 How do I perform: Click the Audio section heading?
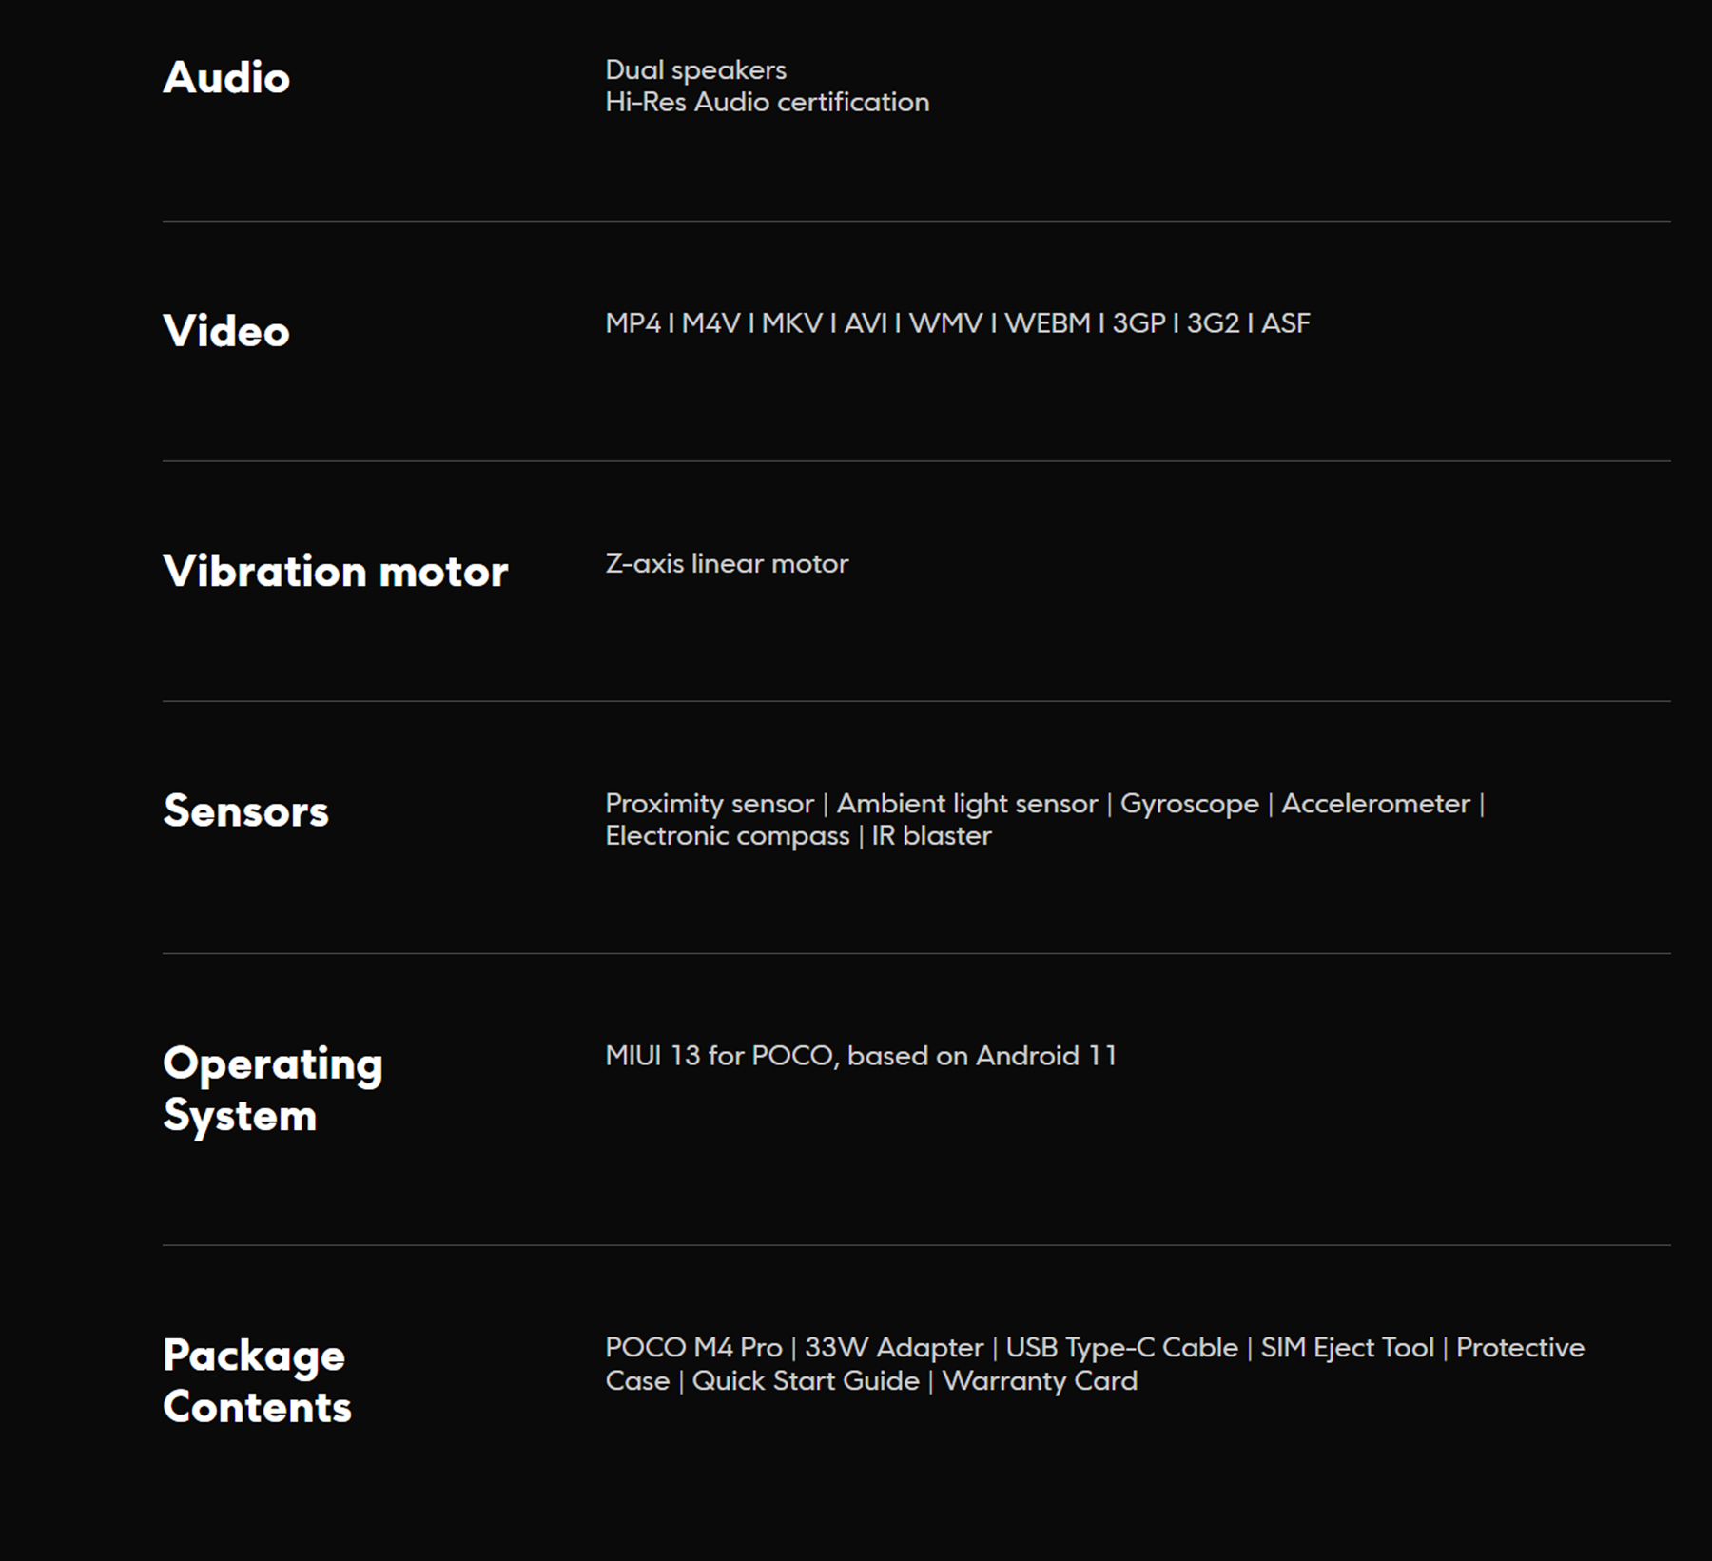pyautogui.click(x=226, y=78)
